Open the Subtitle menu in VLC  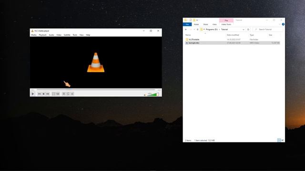click(x=67, y=35)
